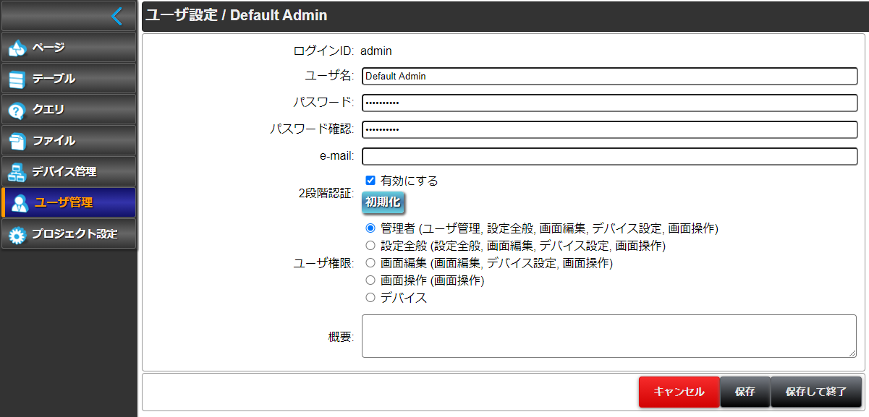Click the red キャンセル button
The image size is (869, 417).
(x=679, y=392)
